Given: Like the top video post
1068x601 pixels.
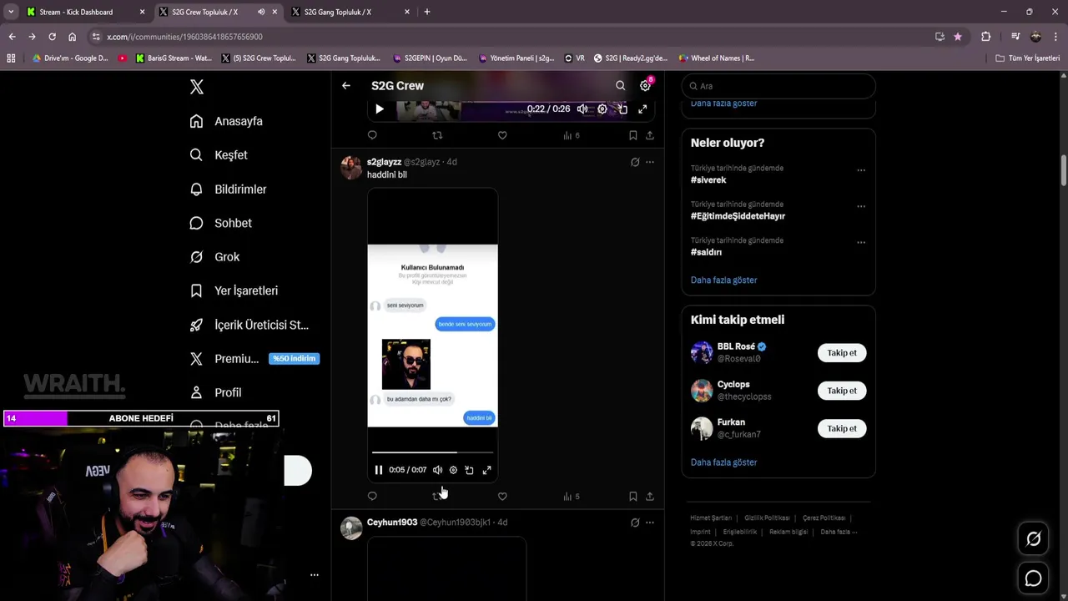Looking at the screenshot, I should (502, 135).
